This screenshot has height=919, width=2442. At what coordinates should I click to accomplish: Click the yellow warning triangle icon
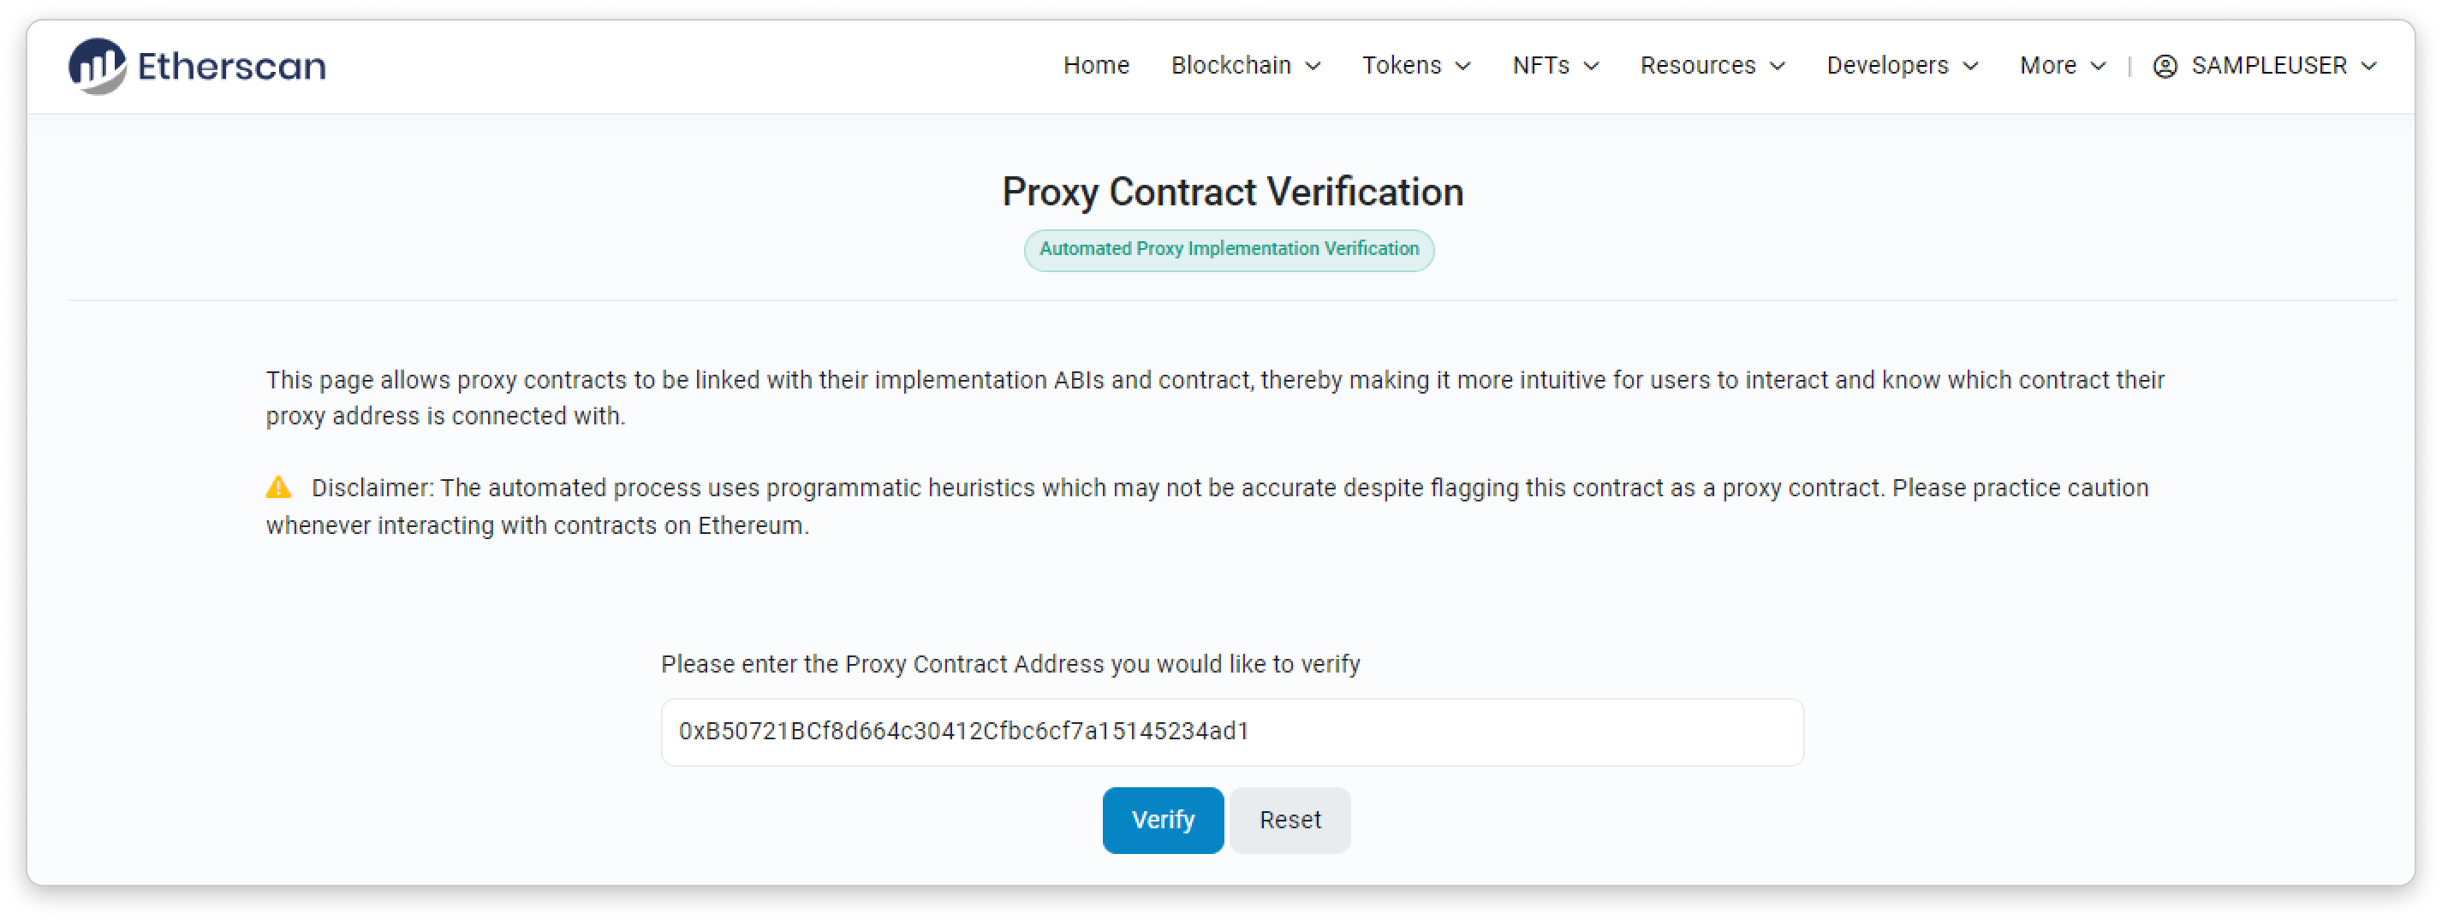277,487
